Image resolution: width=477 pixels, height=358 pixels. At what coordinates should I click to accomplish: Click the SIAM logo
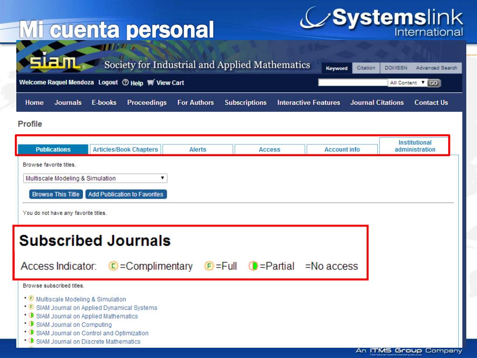pyautogui.click(x=56, y=61)
